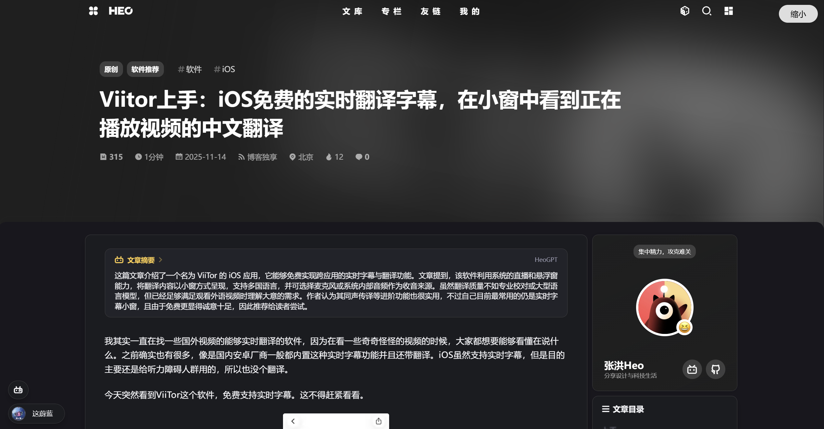The width and height of the screenshot is (824, 429).
Task: Open the search magnifier icon
Action: (707, 11)
